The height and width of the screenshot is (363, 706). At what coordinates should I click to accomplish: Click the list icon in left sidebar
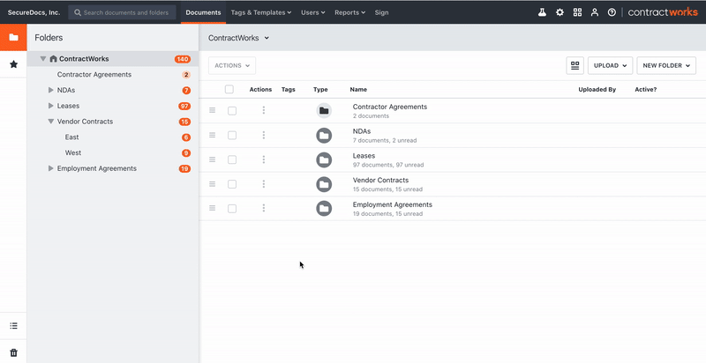[13, 326]
